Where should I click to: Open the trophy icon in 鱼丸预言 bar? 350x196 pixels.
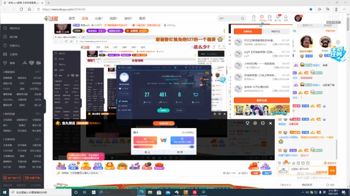[247, 123]
